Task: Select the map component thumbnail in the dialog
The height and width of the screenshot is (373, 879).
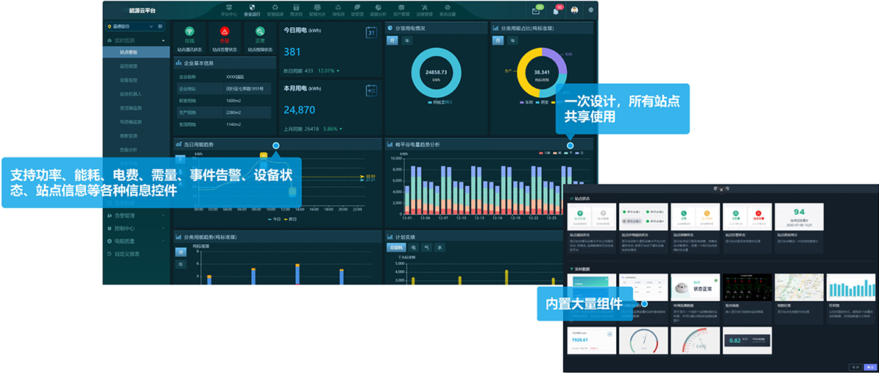Action: pos(798,287)
